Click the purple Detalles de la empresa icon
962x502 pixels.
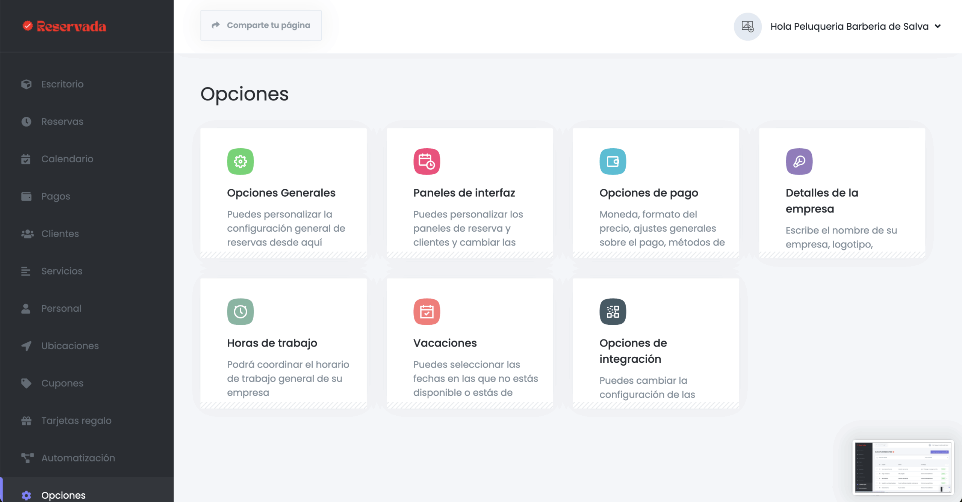pos(799,161)
